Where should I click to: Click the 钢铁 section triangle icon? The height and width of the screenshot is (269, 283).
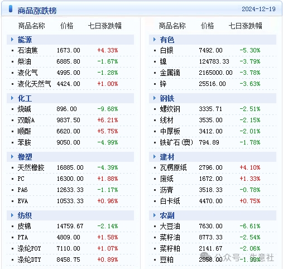pyautogui.click(x=155, y=98)
